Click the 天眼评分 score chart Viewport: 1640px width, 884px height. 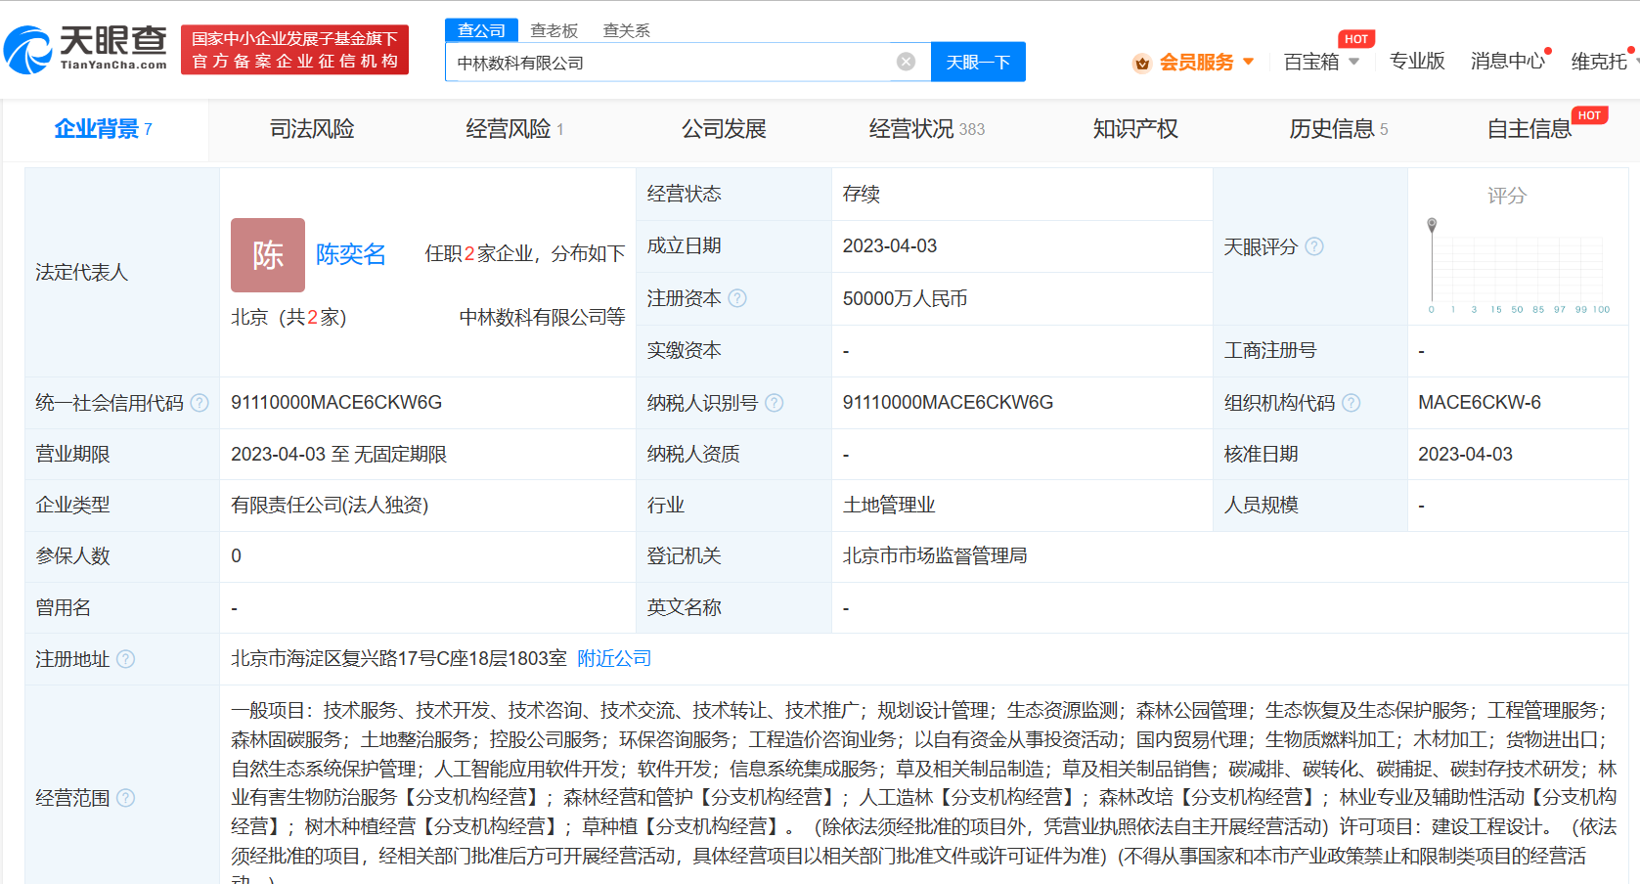click(x=1518, y=266)
